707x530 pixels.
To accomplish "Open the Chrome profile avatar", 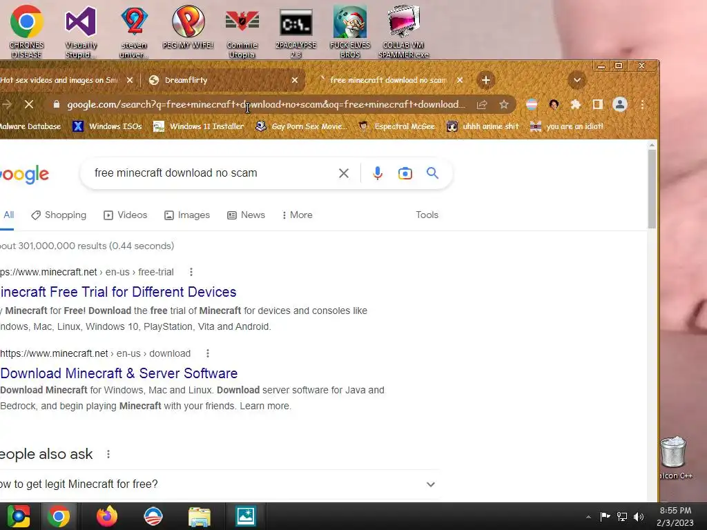I will [620, 105].
